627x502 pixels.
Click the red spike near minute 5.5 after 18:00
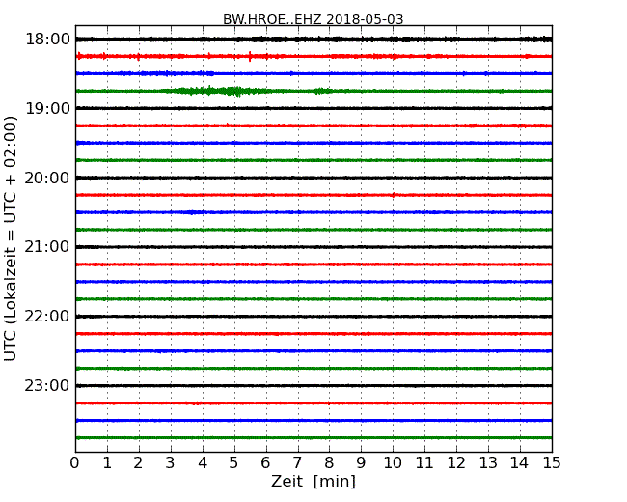[250, 56]
